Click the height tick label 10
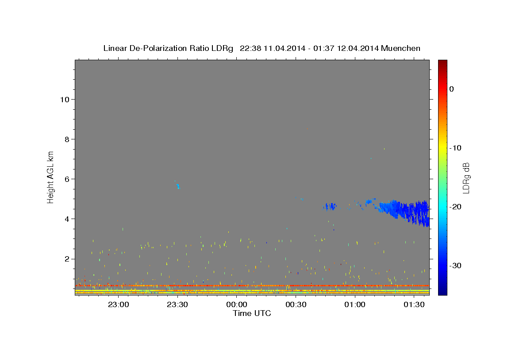Viewport: 531px width, 354px height. pyautogui.click(x=64, y=99)
